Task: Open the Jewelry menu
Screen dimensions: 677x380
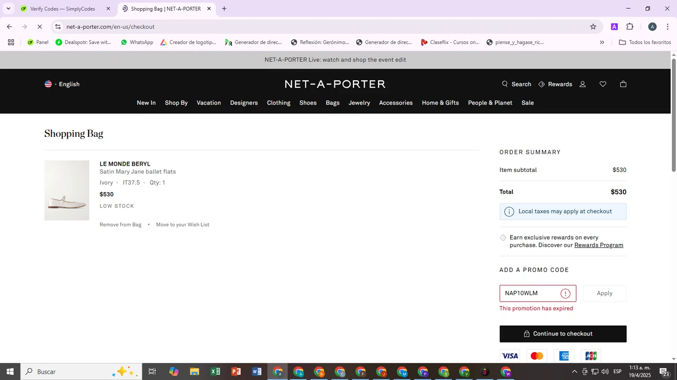Action: (x=359, y=103)
